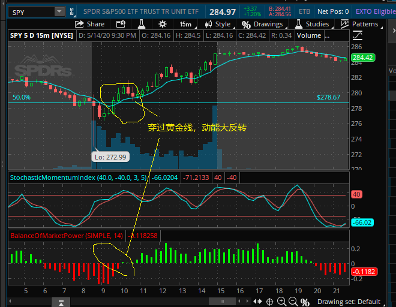The image size is (396, 307).
Task: Click the red -0.1182 value bubble
Action: [x=364, y=272]
